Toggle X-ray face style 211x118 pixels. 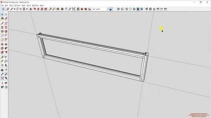pos(118,9)
